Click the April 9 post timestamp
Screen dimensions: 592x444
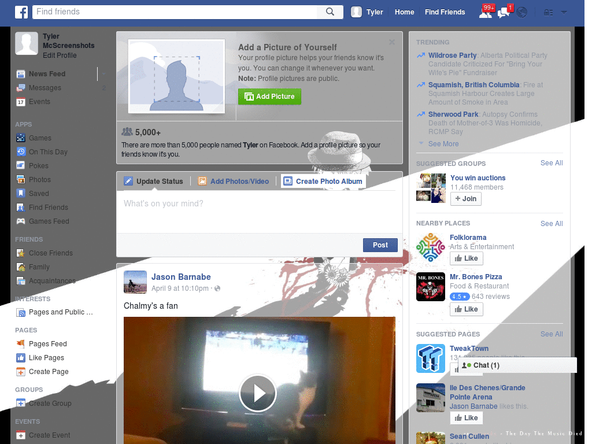pyautogui.click(x=180, y=288)
